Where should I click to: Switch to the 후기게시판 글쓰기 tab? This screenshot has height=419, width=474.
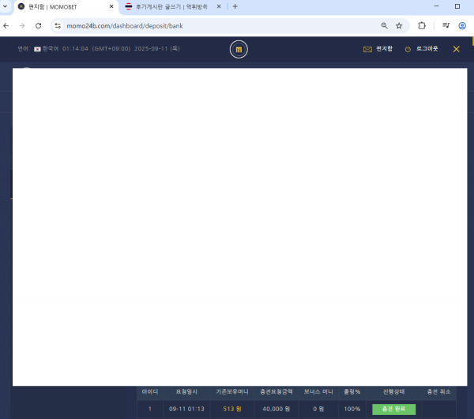coord(170,6)
